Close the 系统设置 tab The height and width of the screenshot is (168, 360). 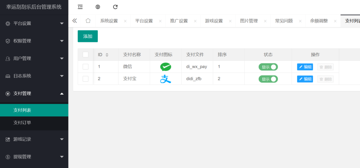[x=125, y=21]
